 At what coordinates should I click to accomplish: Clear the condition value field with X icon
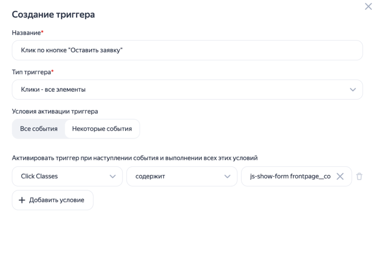click(x=340, y=177)
